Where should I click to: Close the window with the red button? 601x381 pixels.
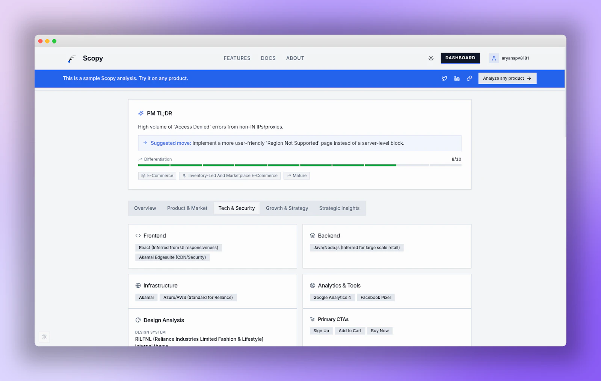[x=41, y=41]
